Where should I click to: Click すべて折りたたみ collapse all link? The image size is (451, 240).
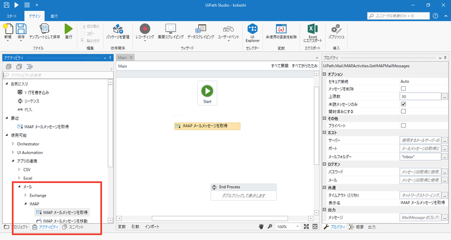[304, 66]
